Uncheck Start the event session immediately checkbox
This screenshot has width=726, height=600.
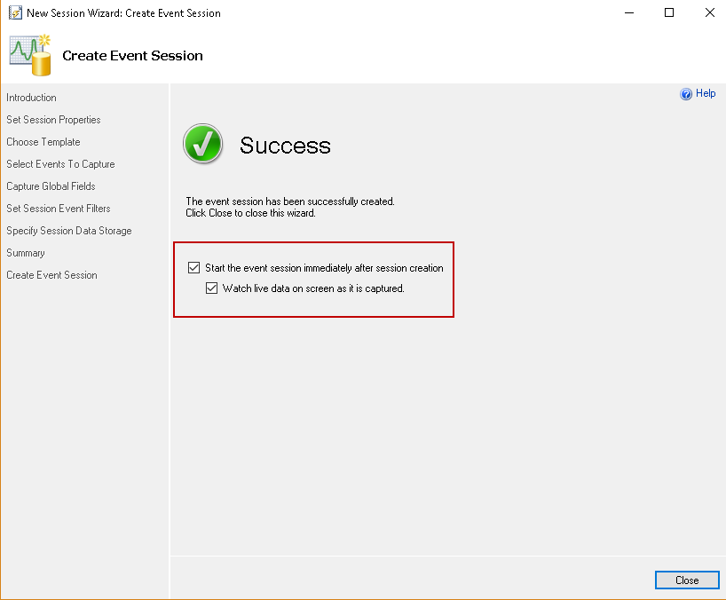point(193,268)
